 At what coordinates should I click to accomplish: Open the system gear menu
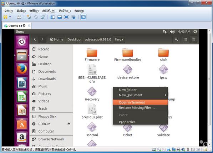point(195,32)
